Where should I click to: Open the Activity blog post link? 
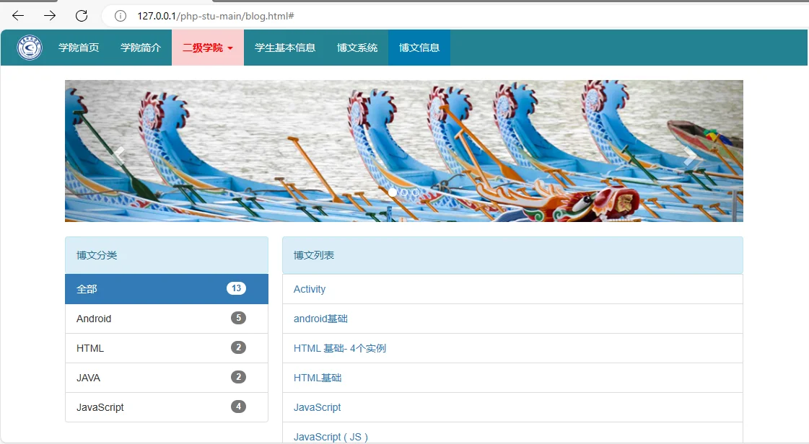point(309,289)
